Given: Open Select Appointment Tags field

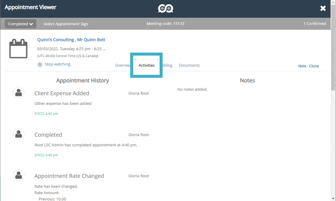Looking at the screenshot, I should click(66, 24).
